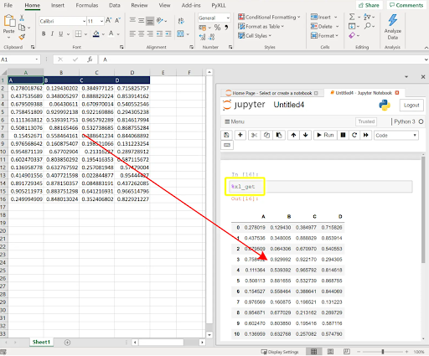This screenshot has width=429, height=356.
Task: Click the Jupyter Run button
Action: coord(325,135)
